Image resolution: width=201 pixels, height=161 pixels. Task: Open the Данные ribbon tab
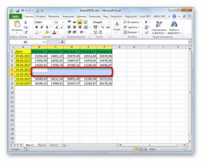[x=81, y=16]
